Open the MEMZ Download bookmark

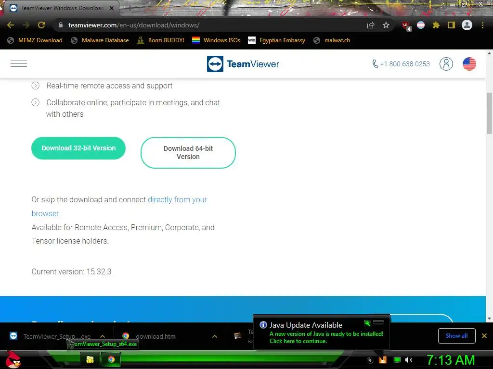[x=35, y=40]
